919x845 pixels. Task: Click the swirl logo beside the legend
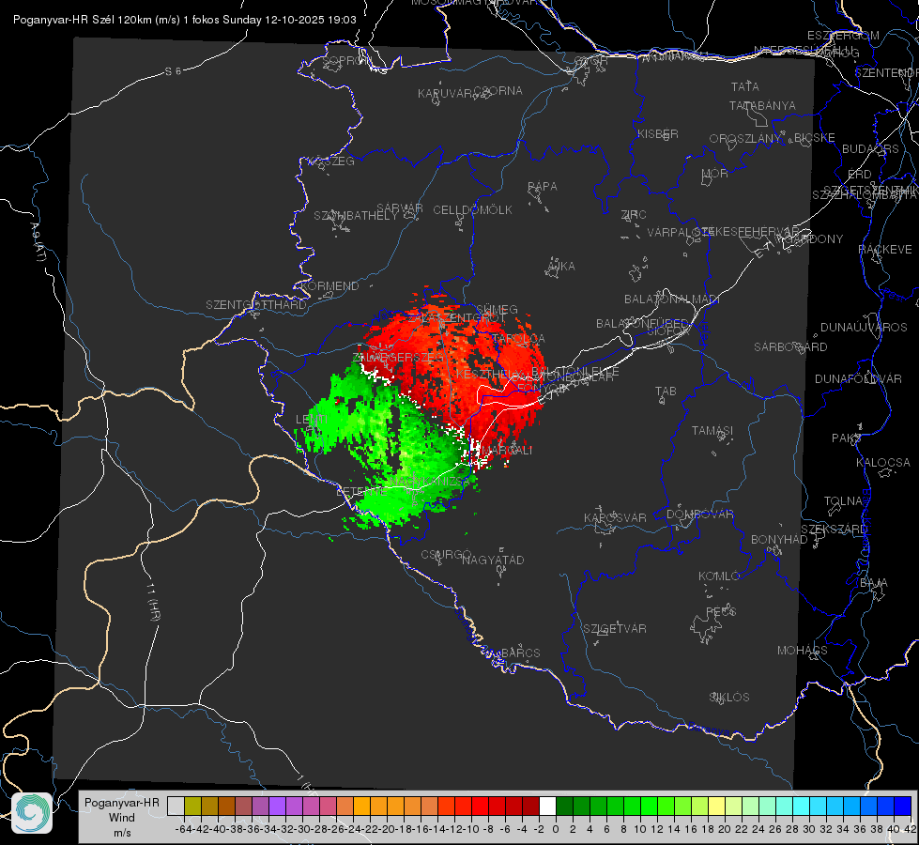(32, 813)
